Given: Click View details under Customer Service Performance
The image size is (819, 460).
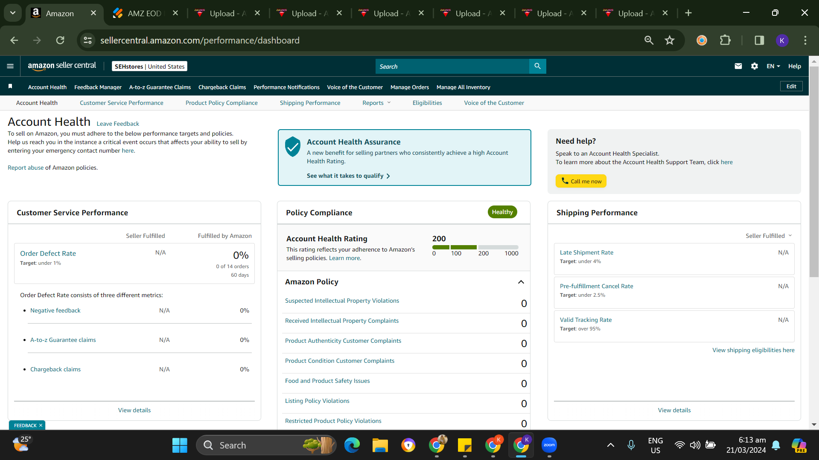Looking at the screenshot, I should coord(134,410).
